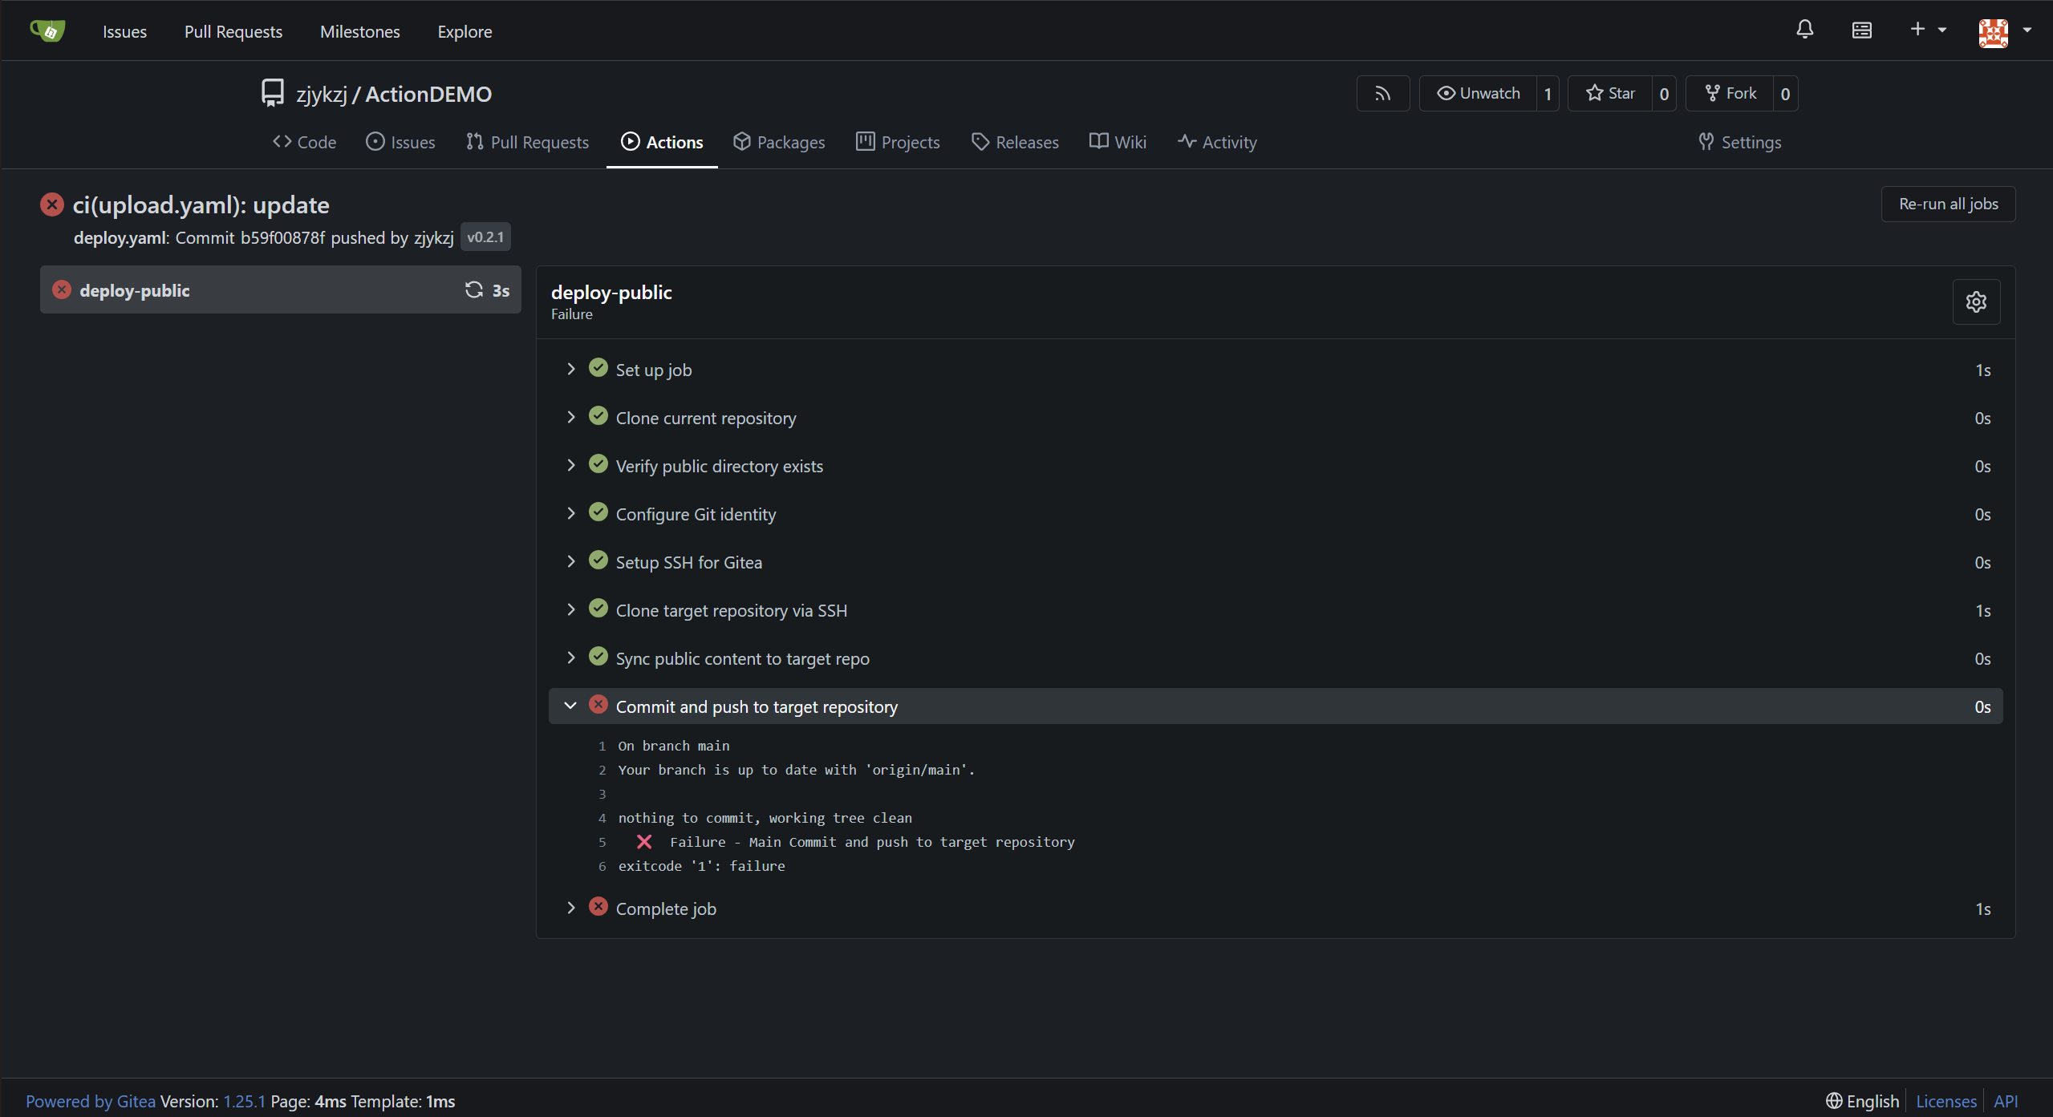Open the Releases tab
Viewport: 2053px width, 1117px height.
(x=1015, y=142)
